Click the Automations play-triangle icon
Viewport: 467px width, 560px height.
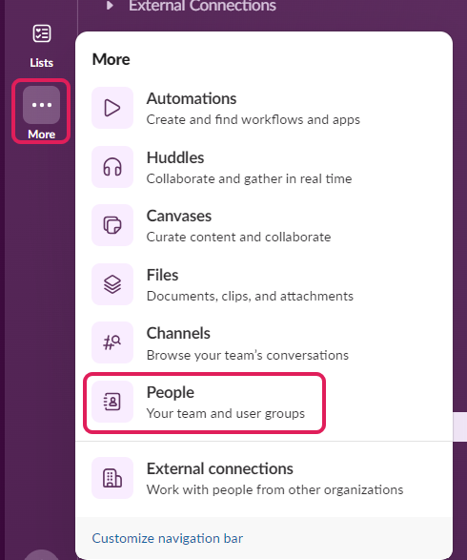tap(112, 108)
